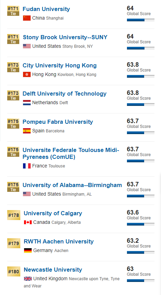Click the United Kingdom flag icon
161x295 pixels.
[28, 278]
